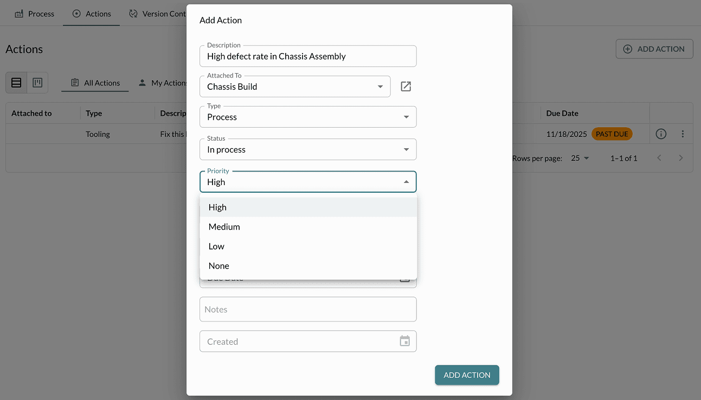Image resolution: width=701 pixels, height=400 pixels.
Task: Open the Type dropdown
Action: coord(307,116)
